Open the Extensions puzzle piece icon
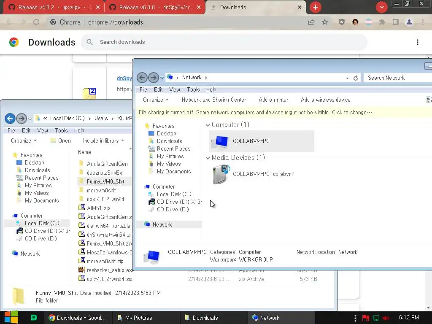This screenshot has width=432, height=324. point(382,22)
